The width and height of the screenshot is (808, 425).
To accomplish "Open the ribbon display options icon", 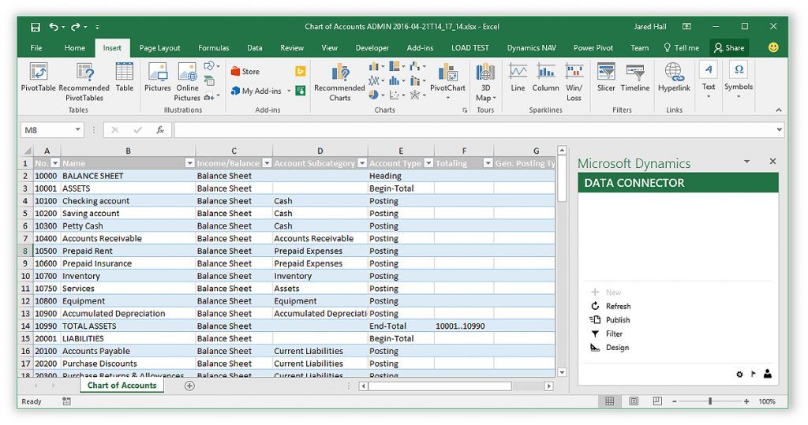I will (x=686, y=26).
